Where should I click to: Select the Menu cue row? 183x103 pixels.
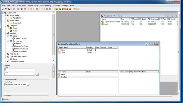tap(88, 74)
